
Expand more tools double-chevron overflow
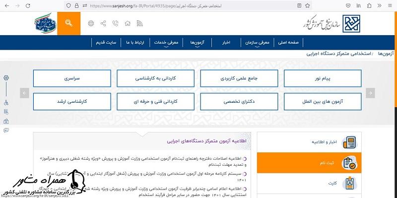379,5
